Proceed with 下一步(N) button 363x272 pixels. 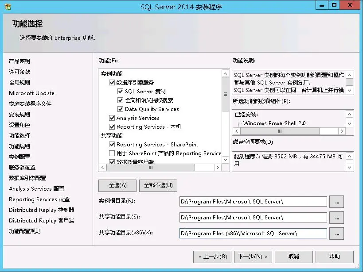253,257
